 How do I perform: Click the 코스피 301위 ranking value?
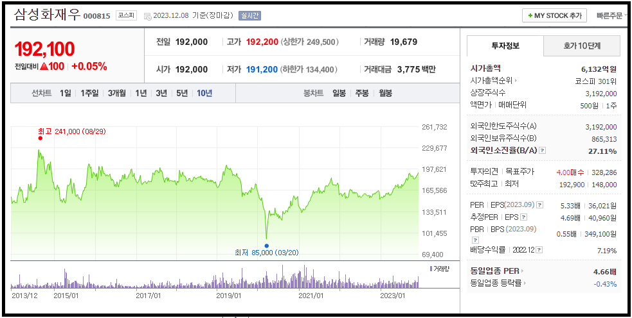[596, 81]
